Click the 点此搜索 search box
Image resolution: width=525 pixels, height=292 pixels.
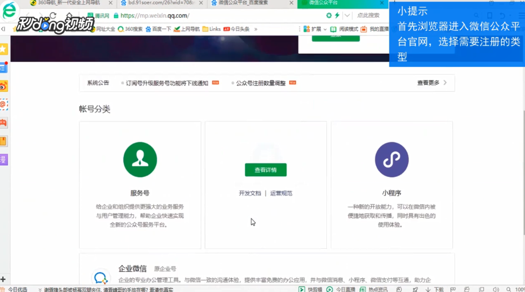click(x=368, y=16)
